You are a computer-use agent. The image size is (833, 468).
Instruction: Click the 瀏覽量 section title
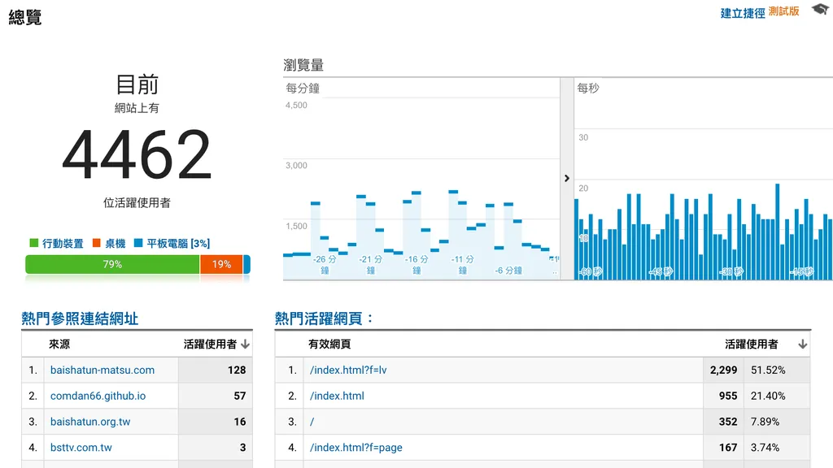(303, 65)
